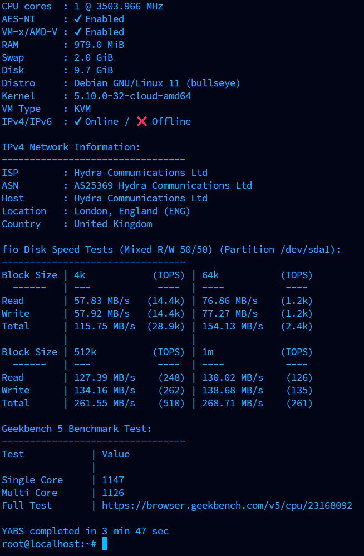
Task: Select 4k total '115.75 MB/s'
Action: pos(105,326)
